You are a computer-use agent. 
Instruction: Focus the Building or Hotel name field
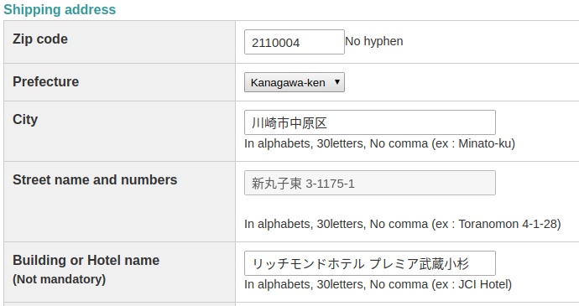pos(369,263)
